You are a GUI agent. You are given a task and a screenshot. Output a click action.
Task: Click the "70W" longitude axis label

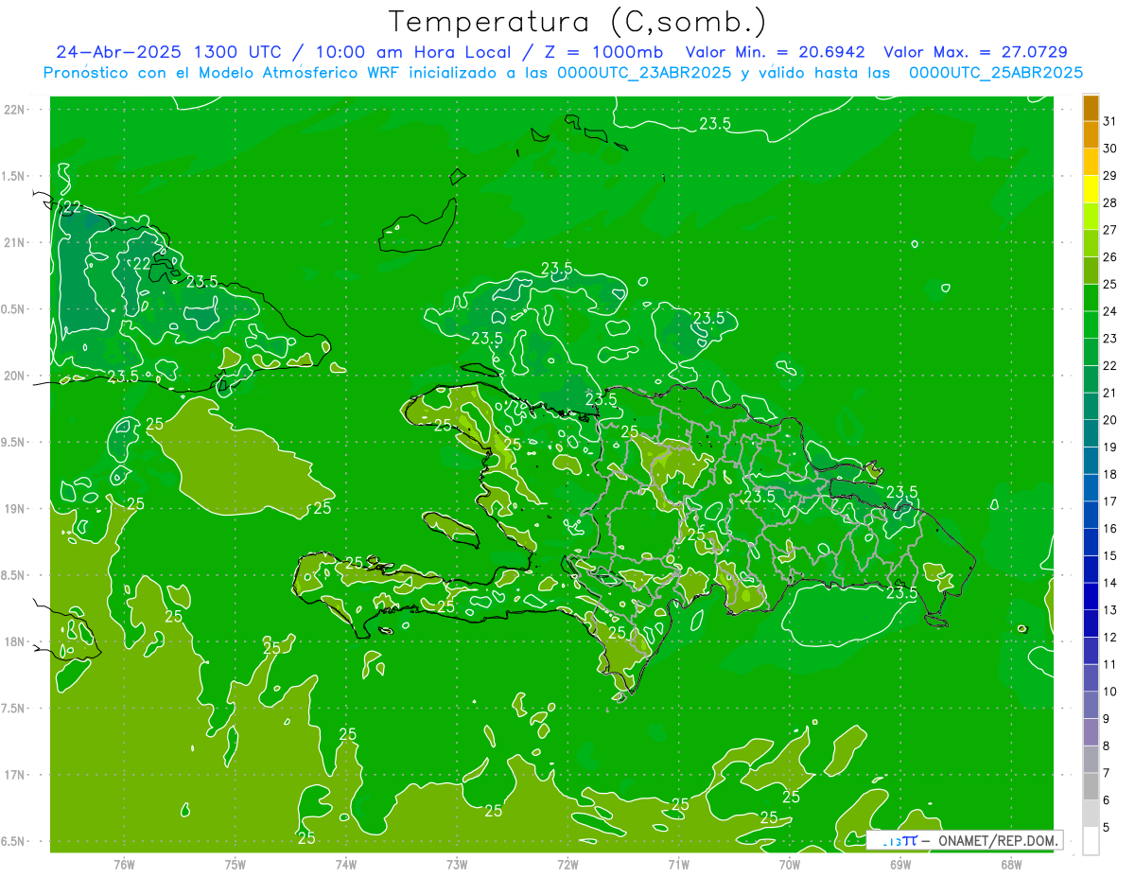789,865
